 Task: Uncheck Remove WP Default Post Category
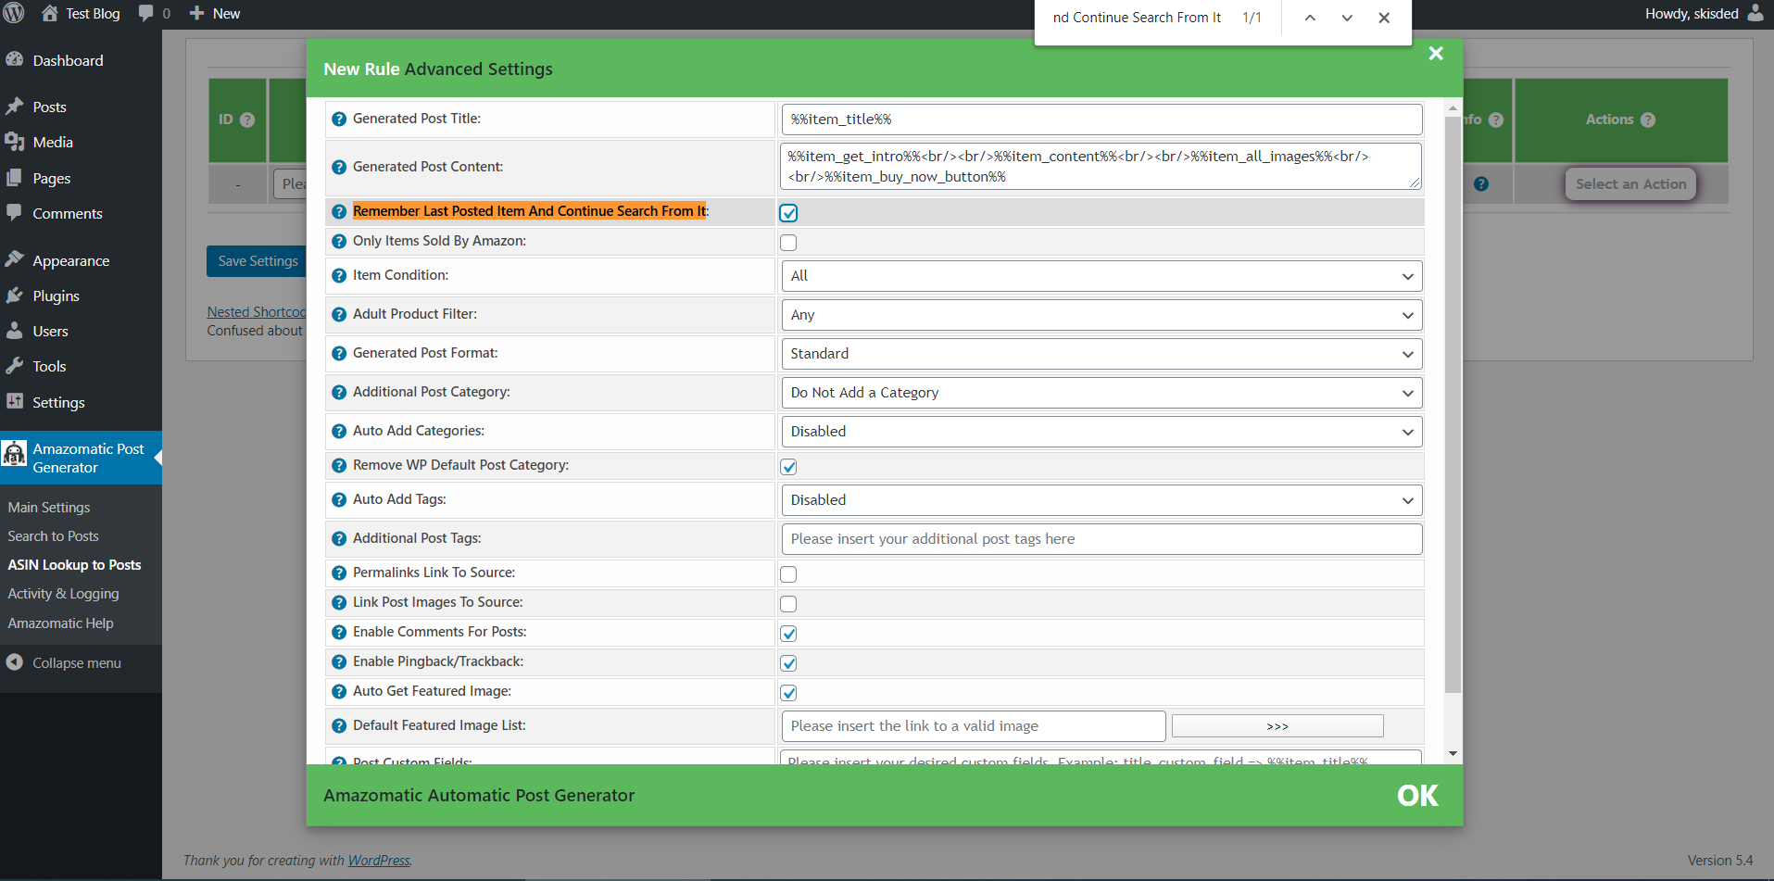tap(788, 467)
